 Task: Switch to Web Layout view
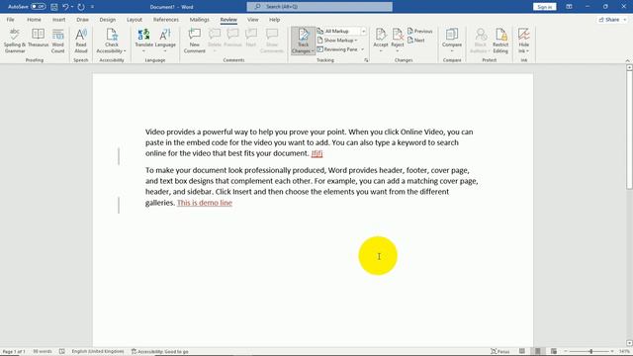[x=554, y=352]
